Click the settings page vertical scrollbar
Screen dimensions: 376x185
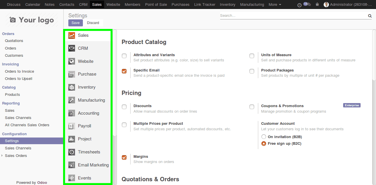374,55
